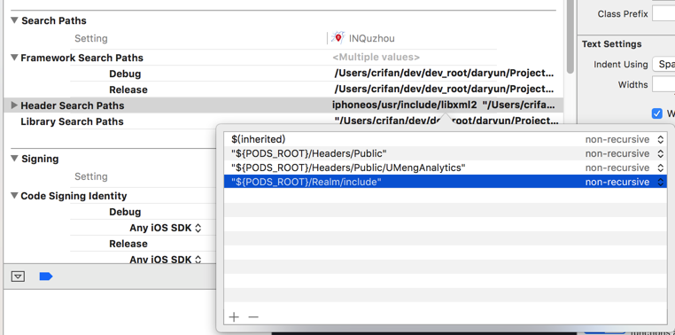This screenshot has height=335, width=675.
Task: Click the Multiple values placeholder text
Action: pyautogui.click(x=376, y=57)
